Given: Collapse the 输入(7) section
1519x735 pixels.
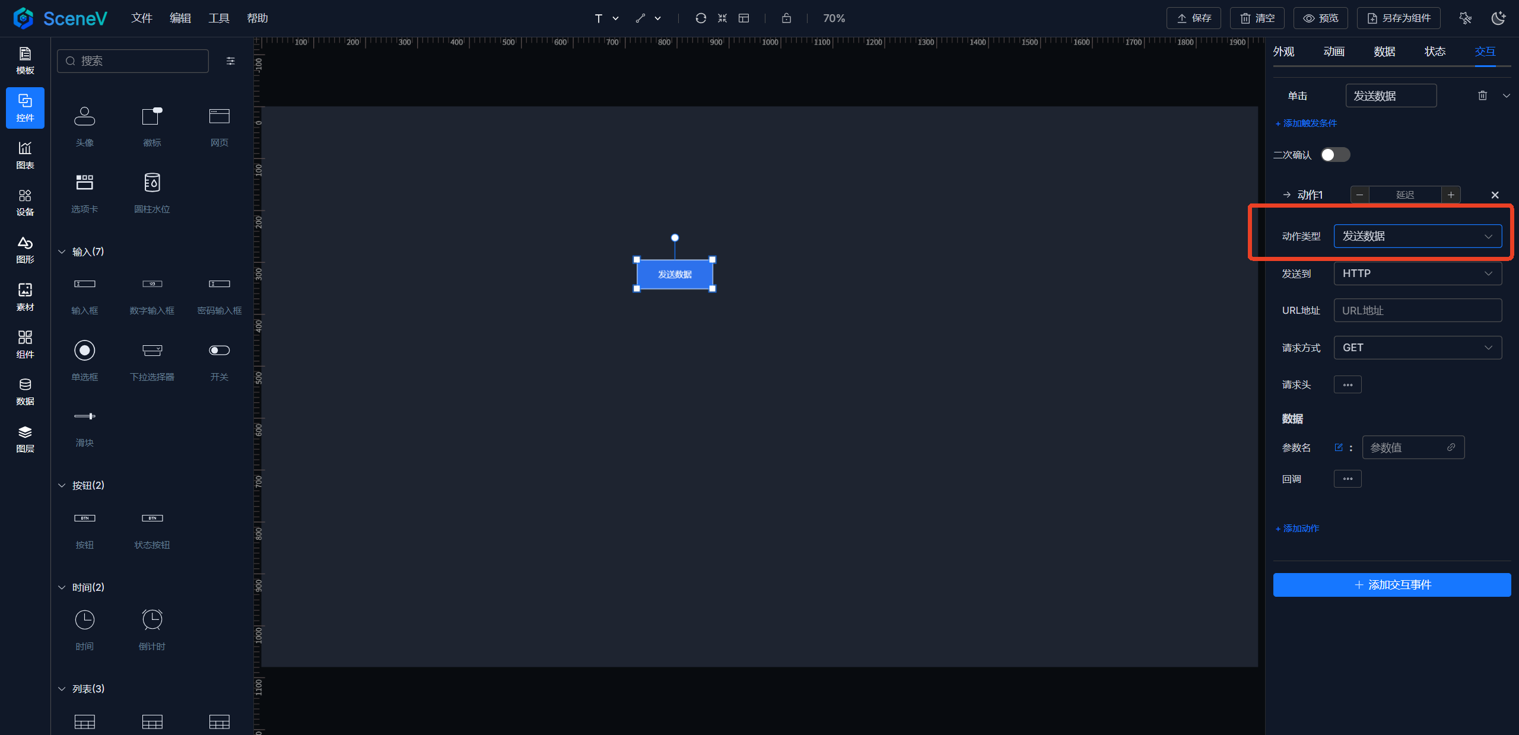Looking at the screenshot, I should tap(62, 252).
